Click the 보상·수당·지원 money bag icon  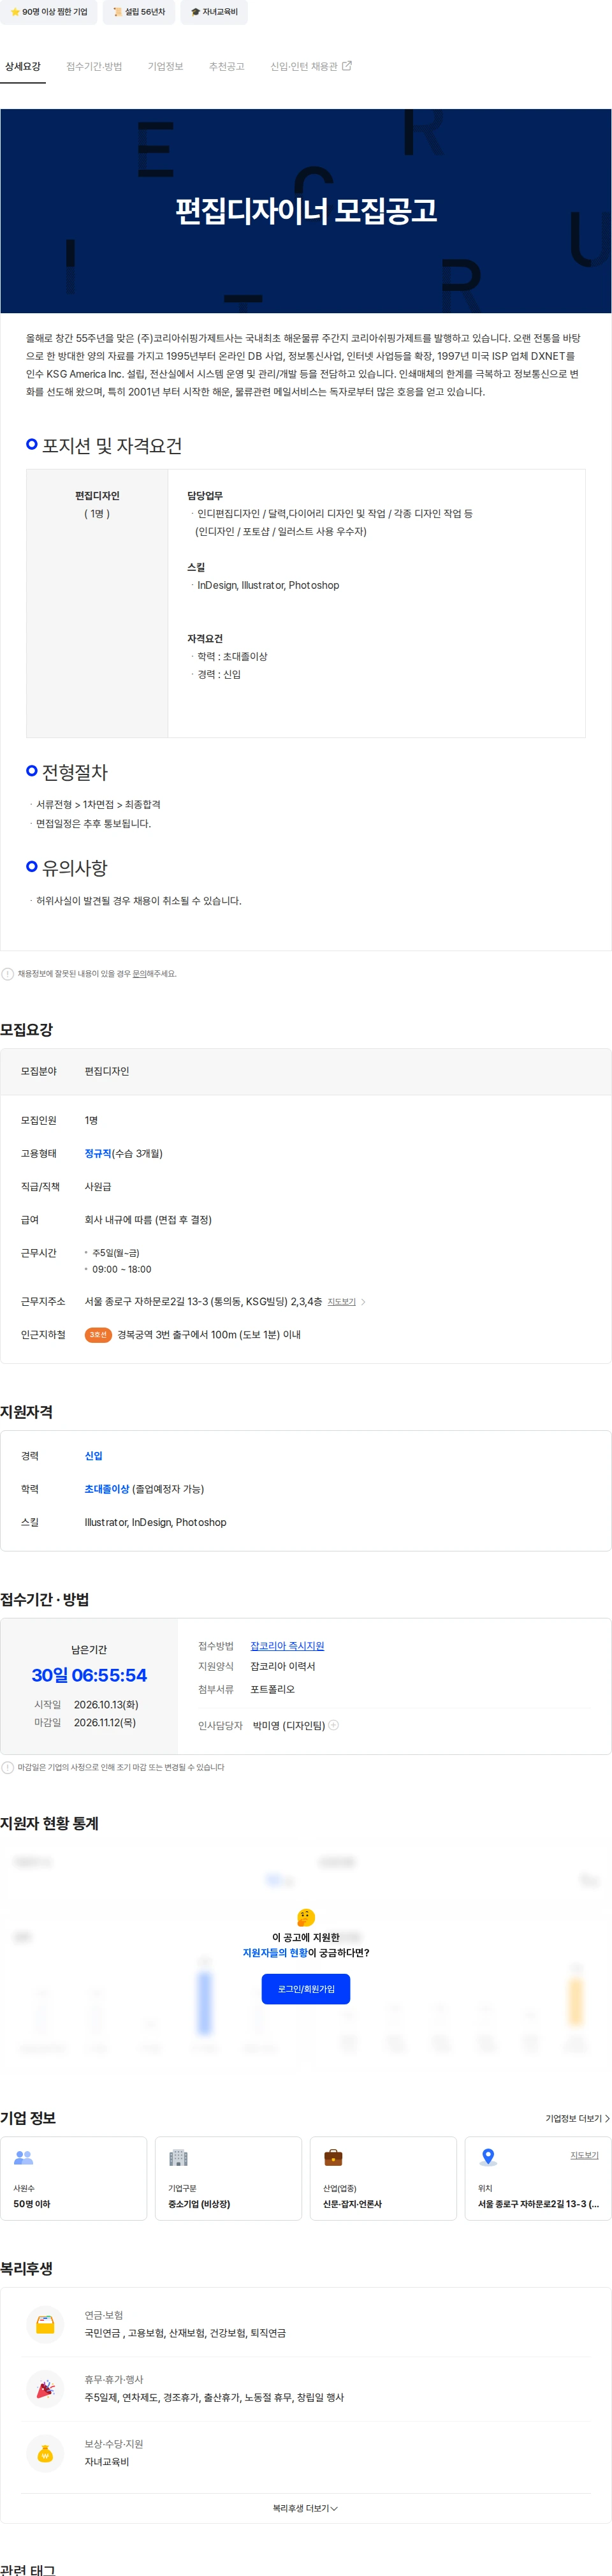(x=45, y=2453)
